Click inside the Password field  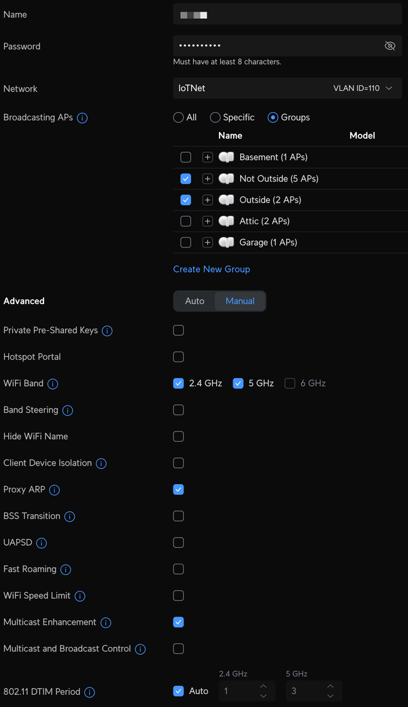coord(272,46)
